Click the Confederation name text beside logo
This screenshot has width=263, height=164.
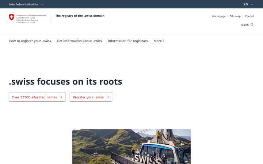(31, 19)
